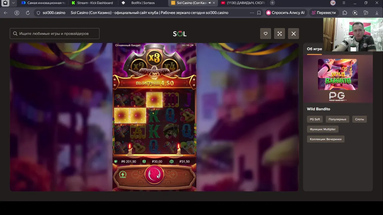Open a new browser tab
This screenshot has height=215, width=383.
(x=272, y=3)
